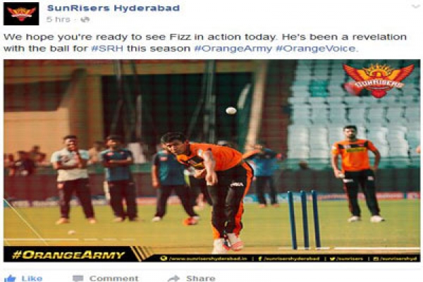Expand the post options chevron menu
The image size is (423, 282).
click(x=415, y=7)
